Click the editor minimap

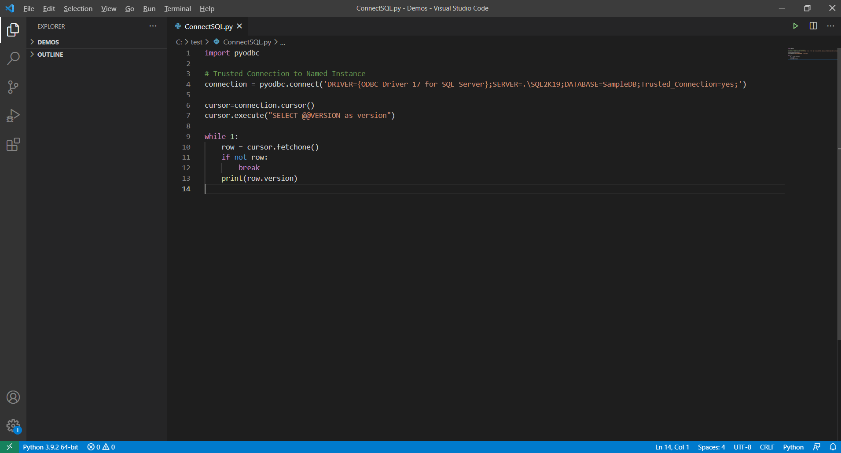pos(812,54)
